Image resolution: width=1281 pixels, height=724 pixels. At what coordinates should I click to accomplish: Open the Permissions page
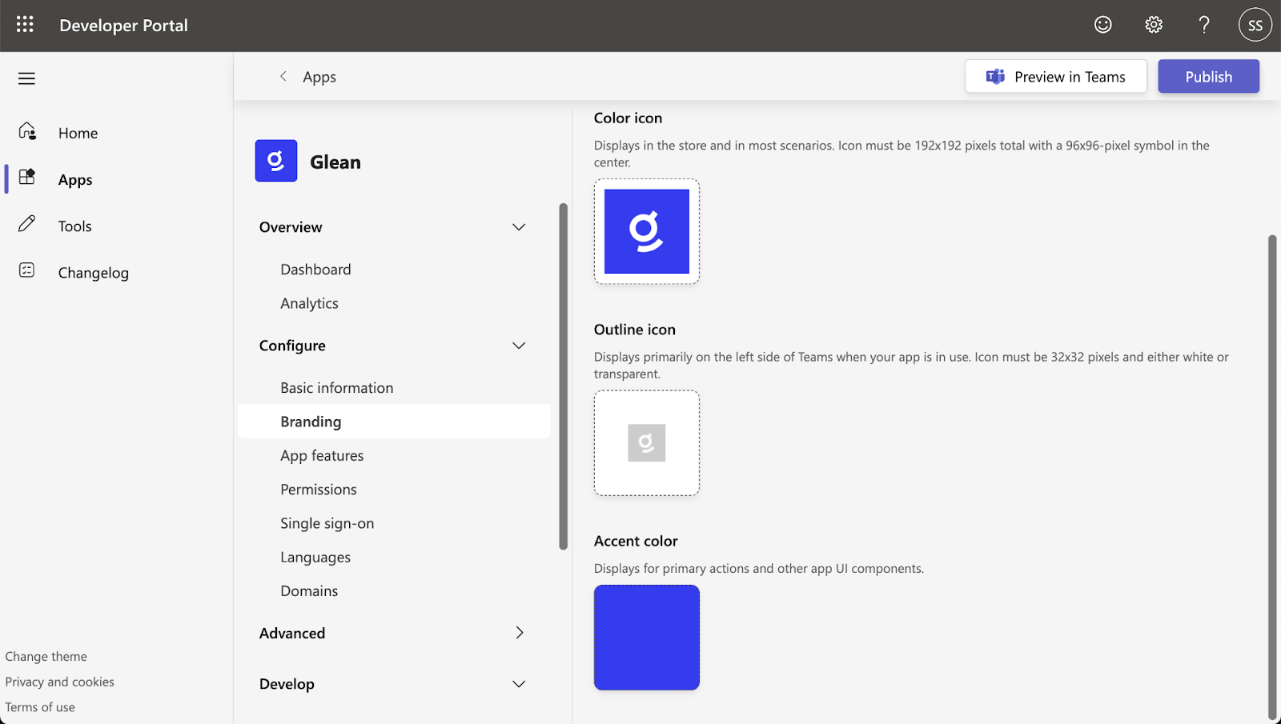pos(319,490)
